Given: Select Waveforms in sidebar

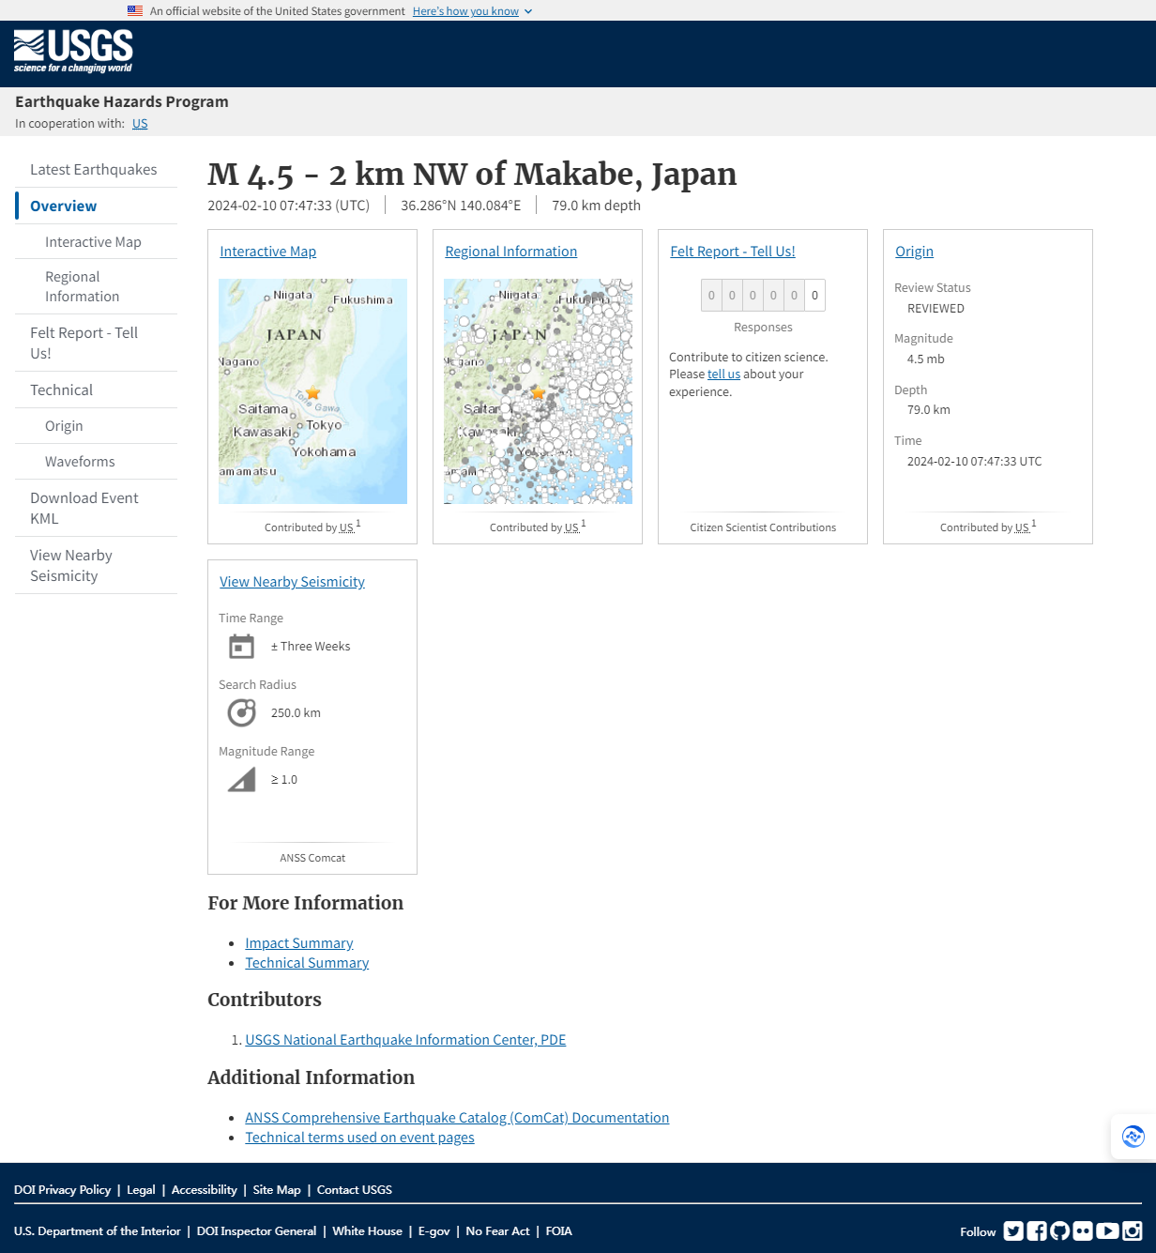Looking at the screenshot, I should (x=80, y=462).
